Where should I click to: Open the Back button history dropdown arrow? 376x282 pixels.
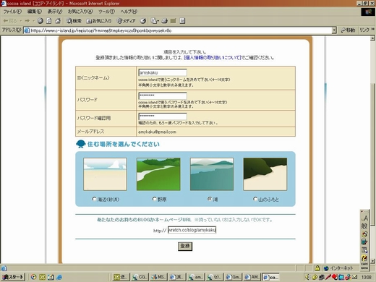tap(20, 21)
